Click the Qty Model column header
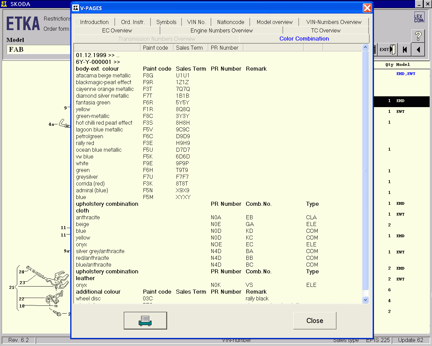This screenshot has height=346, width=432. point(398,65)
